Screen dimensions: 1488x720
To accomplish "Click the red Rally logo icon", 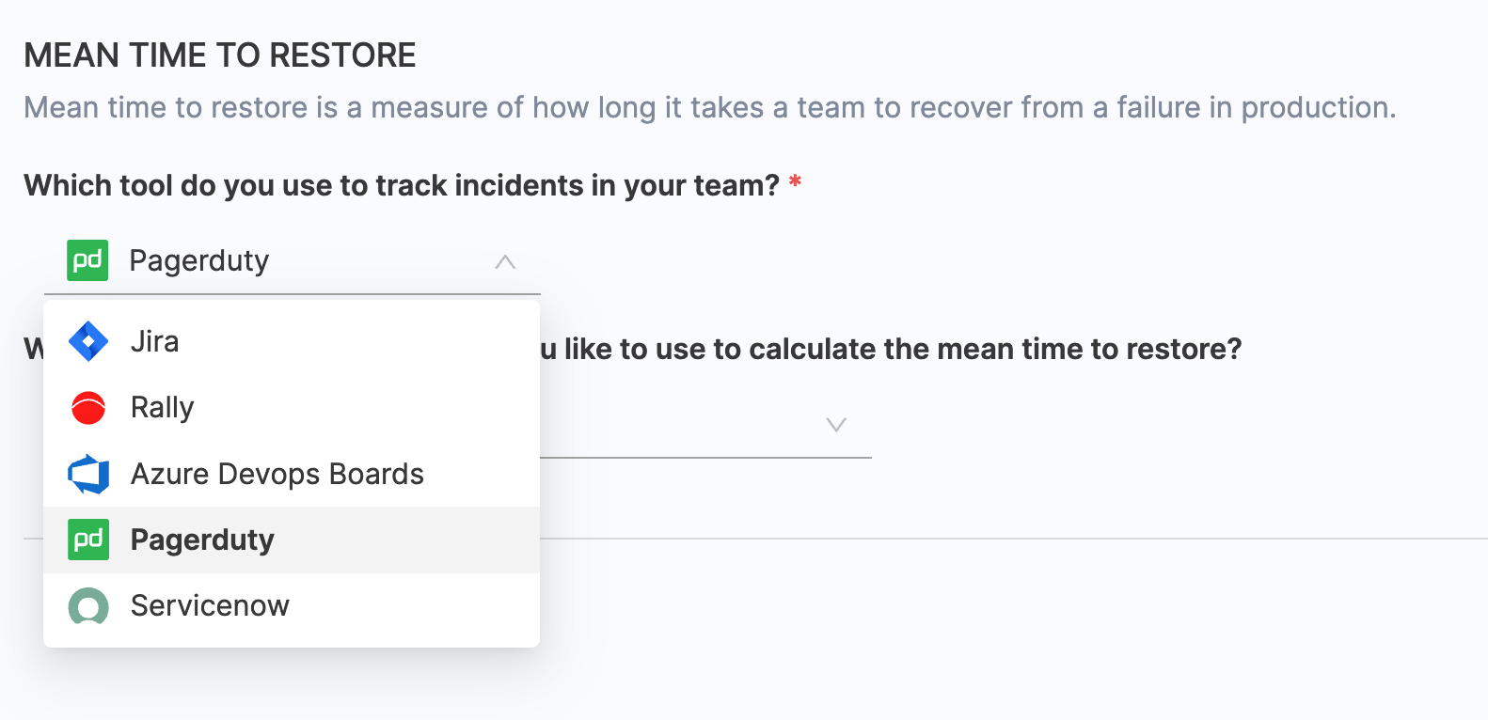I will click(x=88, y=408).
